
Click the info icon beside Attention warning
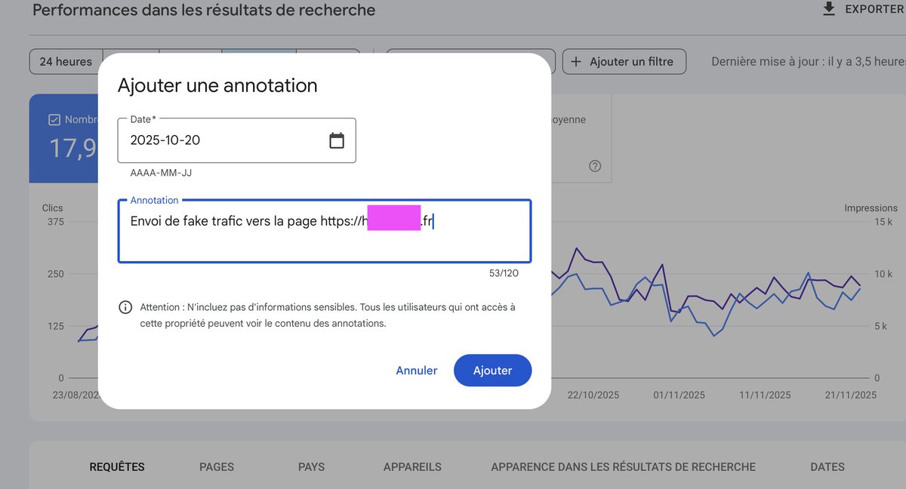click(125, 307)
